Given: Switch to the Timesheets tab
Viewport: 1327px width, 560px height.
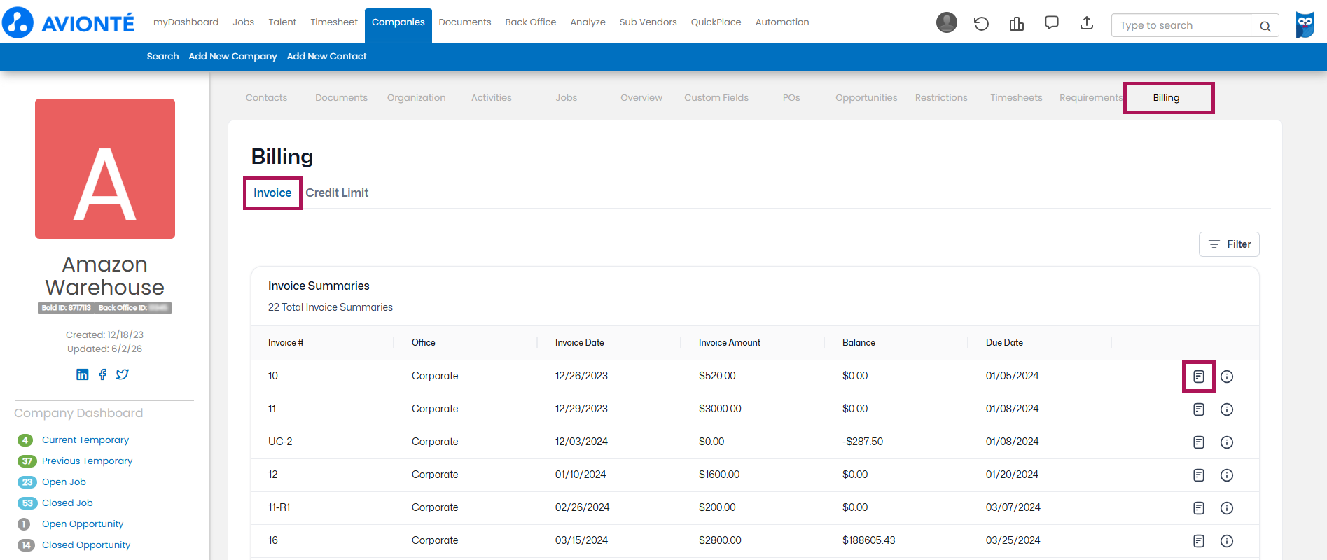Looking at the screenshot, I should pos(1016,98).
